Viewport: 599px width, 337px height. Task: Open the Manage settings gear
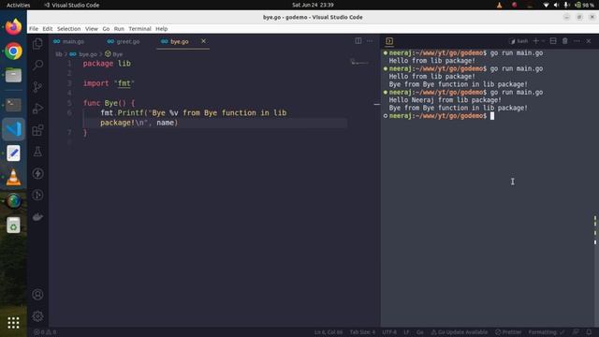click(37, 316)
